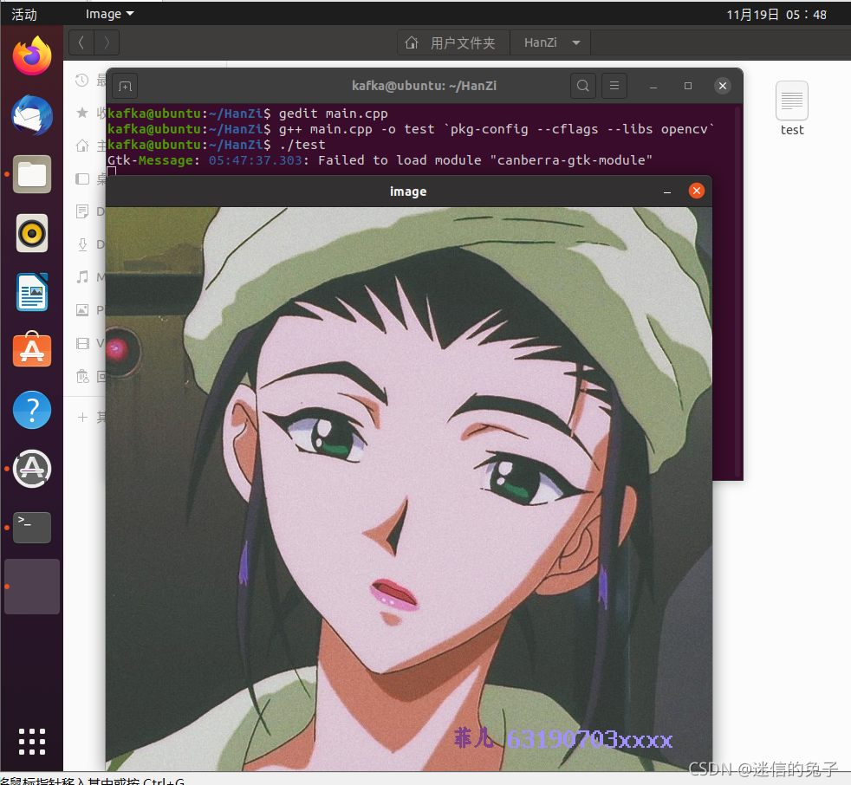Open Software Updater in the dock
Image resolution: width=851 pixels, height=785 pixels.
(x=32, y=469)
